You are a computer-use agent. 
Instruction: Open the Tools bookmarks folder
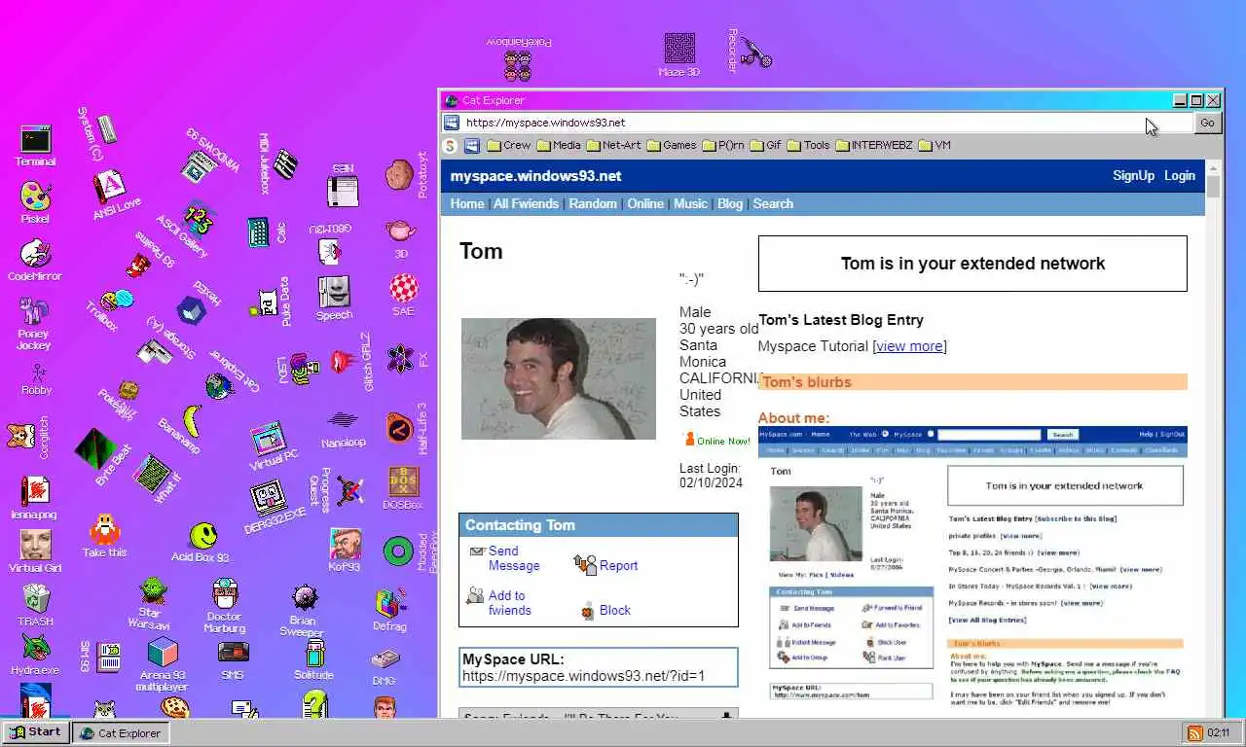(x=808, y=146)
